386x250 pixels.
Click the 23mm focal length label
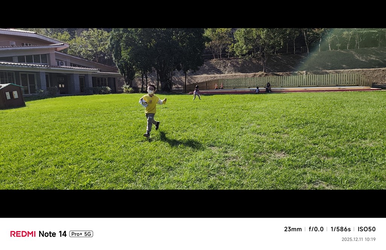(x=293, y=229)
